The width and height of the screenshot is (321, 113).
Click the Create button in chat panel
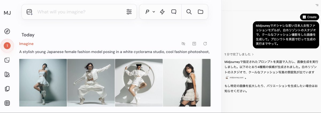(309, 17)
